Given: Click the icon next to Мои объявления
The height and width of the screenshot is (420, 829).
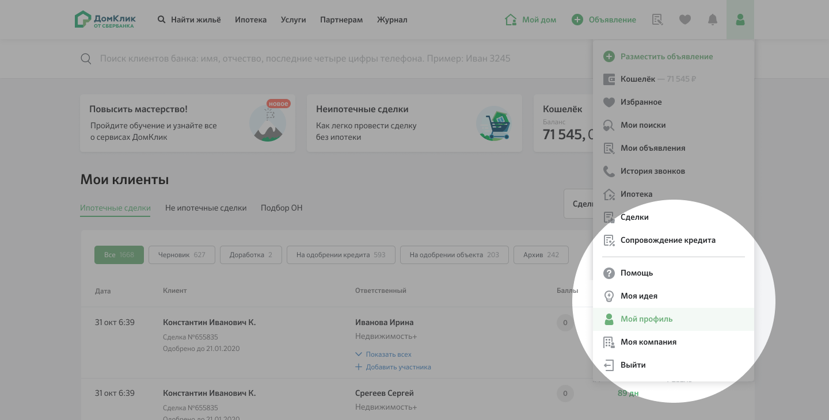Looking at the screenshot, I should pyautogui.click(x=609, y=148).
